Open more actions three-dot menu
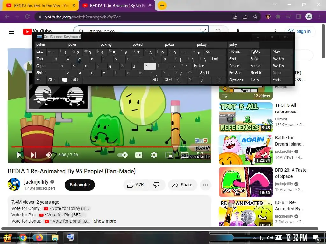Image resolution: width=326 pixels, height=244 pixels. click(206, 185)
